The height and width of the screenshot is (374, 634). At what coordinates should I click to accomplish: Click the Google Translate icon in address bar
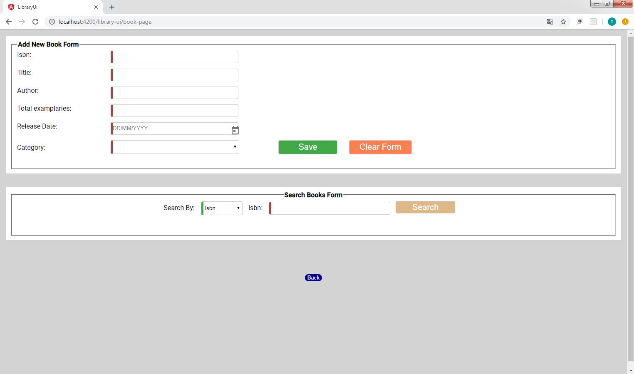pyautogui.click(x=550, y=22)
